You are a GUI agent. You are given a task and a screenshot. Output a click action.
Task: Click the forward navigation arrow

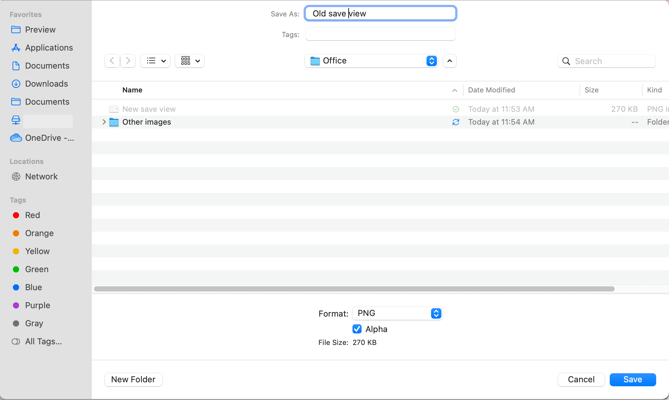[128, 61]
